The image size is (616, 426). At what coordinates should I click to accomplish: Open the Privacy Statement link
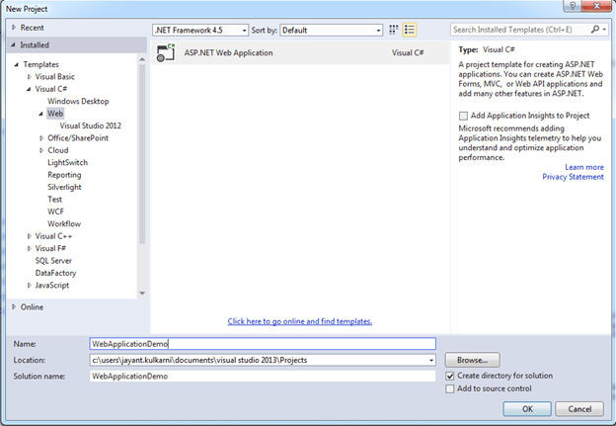point(573,177)
